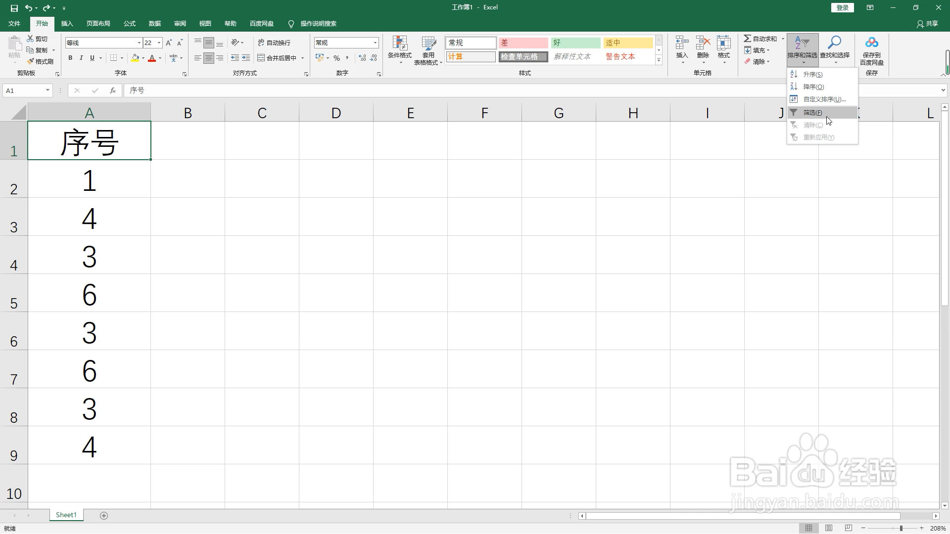Viewport: 950px width, 534px height.
Task: Click the Insert Function fx icon
Action: coord(113,90)
